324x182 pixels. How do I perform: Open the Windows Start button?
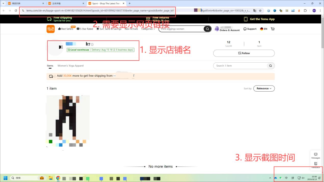[x=5, y=178]
